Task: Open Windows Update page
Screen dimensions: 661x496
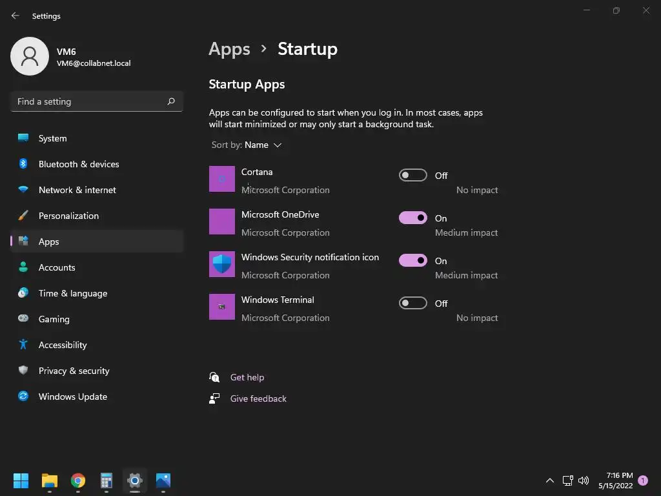Action: pyautogui.click(x=97, y=396)
